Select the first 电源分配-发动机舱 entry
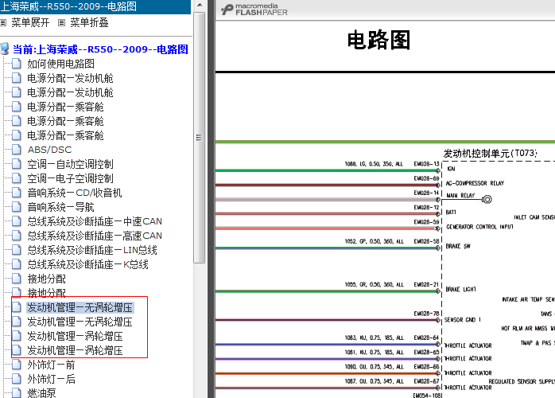 click(x=70, y=78)
